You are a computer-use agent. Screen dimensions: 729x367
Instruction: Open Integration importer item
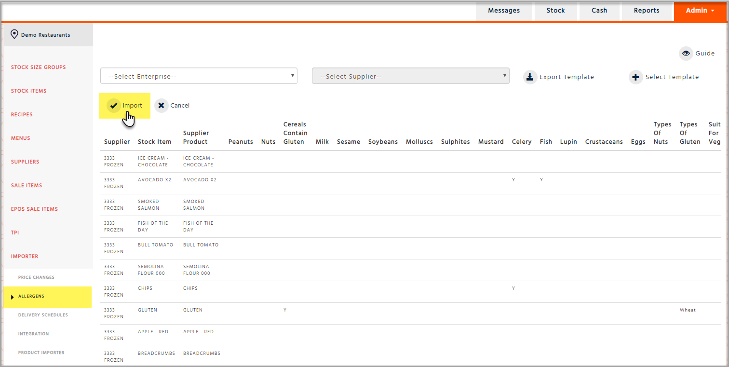(33, 334)
